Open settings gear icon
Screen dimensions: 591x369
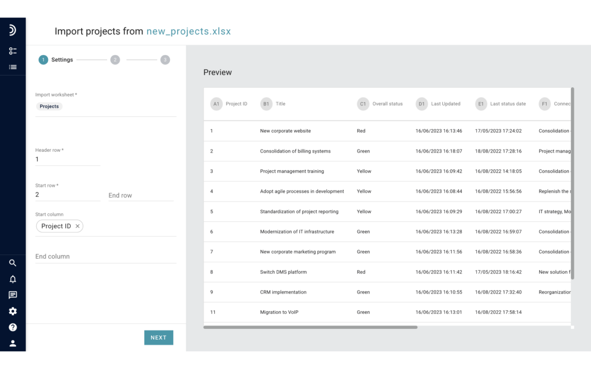[13, 311]
